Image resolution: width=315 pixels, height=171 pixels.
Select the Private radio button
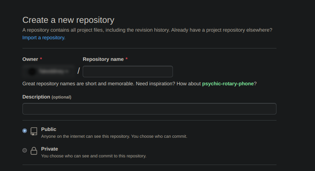[25, 150]
